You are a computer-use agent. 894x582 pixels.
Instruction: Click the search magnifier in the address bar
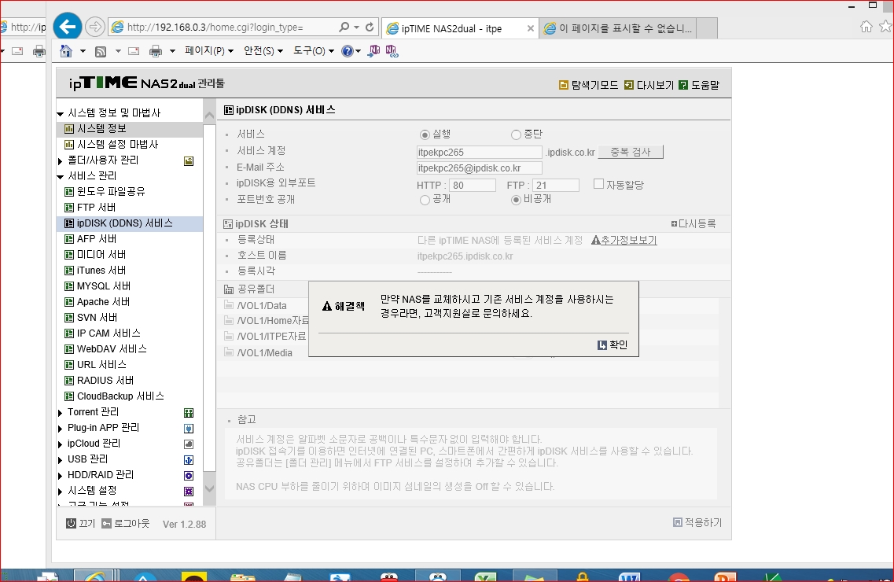[344, 27]
